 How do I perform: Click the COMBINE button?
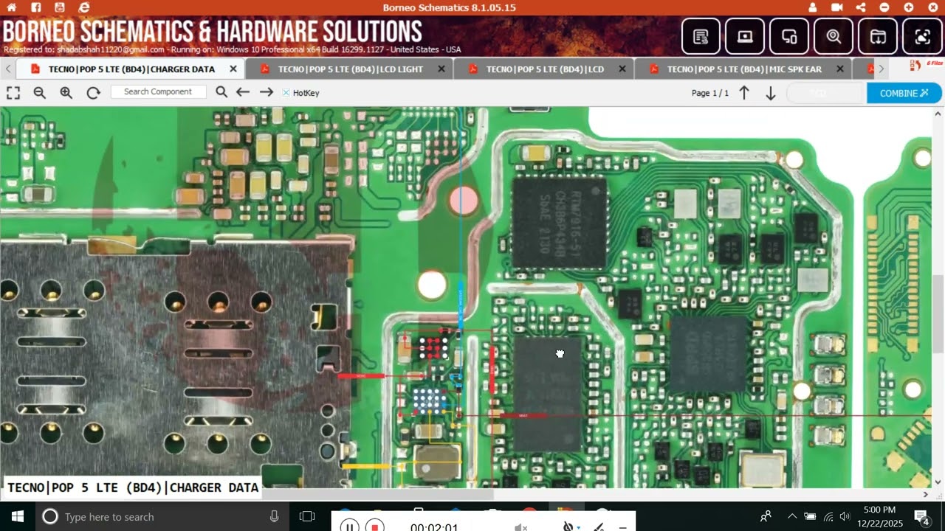[x=904, y=93]
